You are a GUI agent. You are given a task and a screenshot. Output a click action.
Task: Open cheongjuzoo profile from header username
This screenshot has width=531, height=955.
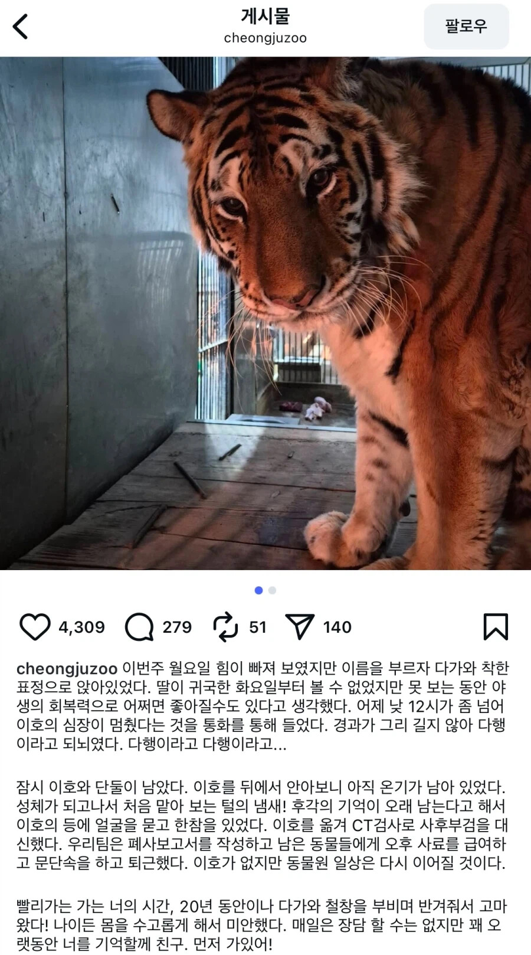point(265,38)
